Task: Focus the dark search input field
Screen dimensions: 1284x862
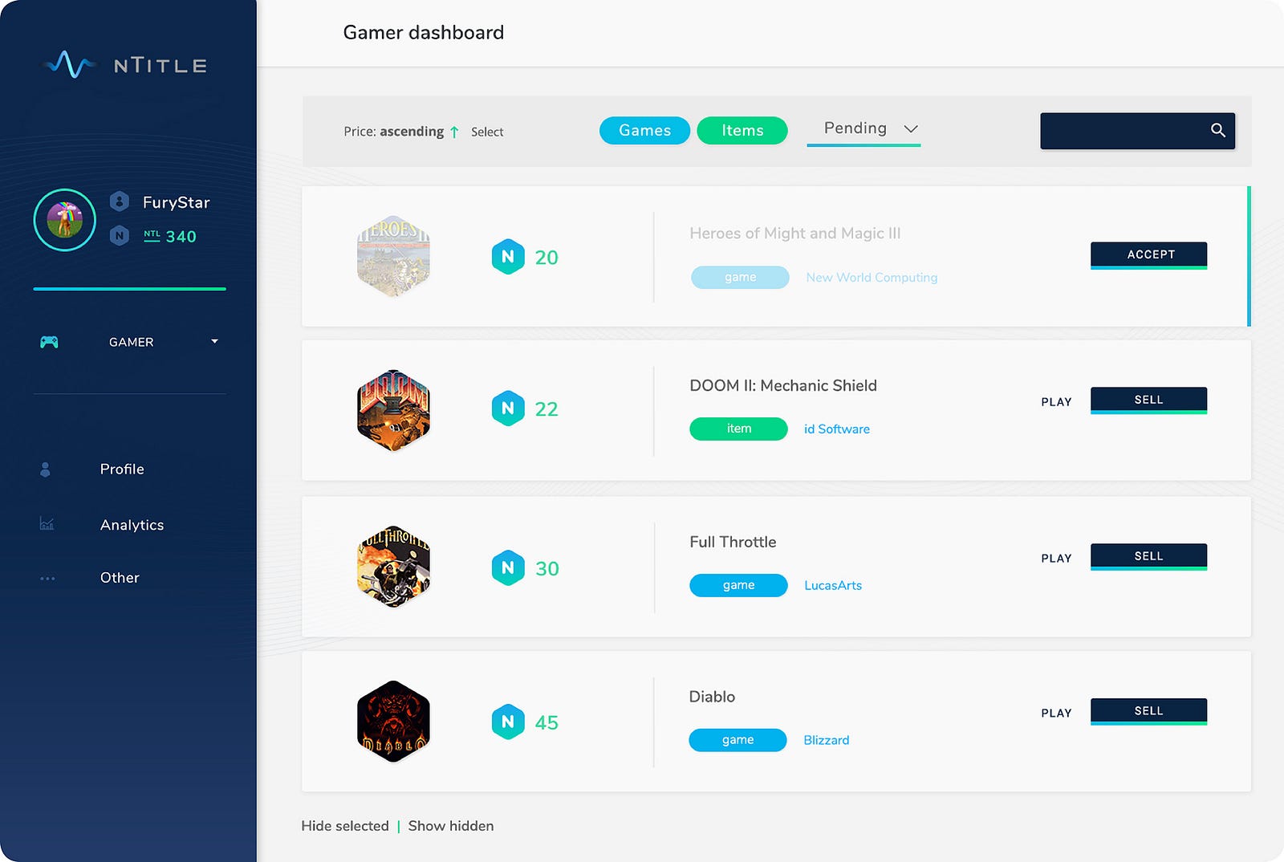Action: pos(1137,131)
